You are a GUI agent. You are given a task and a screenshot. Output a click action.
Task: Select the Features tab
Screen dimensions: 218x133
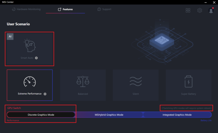point(65,9)
